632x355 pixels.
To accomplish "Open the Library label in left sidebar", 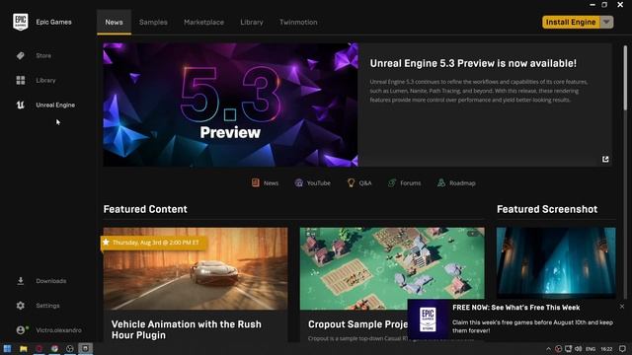I will tap(45, 80).
